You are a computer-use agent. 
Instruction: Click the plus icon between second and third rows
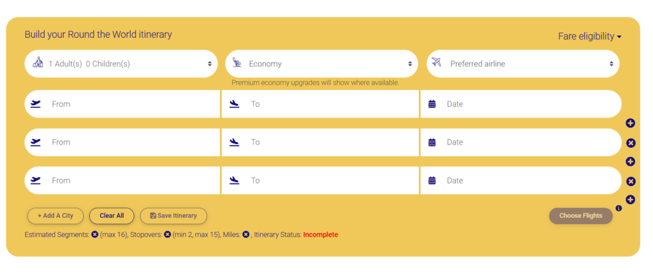pyautogui.click(x=631, y=161)
